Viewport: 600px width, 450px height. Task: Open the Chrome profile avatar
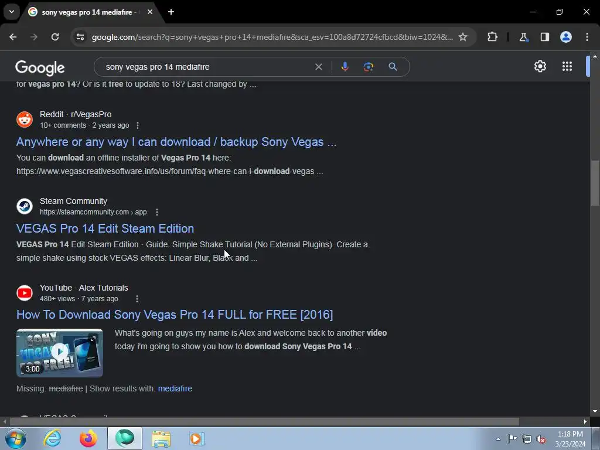(566, 37)
